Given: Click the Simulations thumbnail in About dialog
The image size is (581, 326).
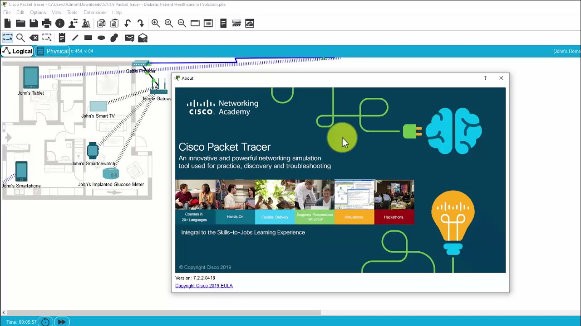Looking at the screenshot, I should [x=354, y=202].
